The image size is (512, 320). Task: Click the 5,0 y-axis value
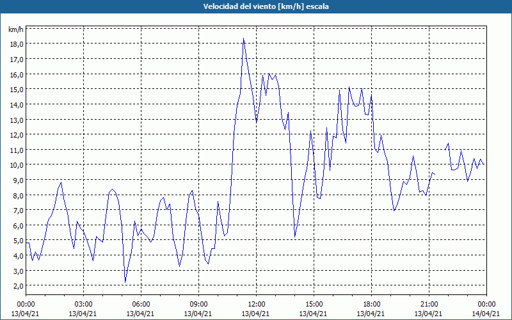click(18, 241)
